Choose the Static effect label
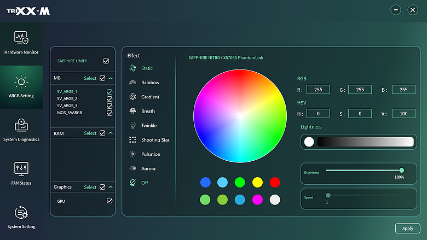Viewport: 427px width, 240px height. [147, 68]
